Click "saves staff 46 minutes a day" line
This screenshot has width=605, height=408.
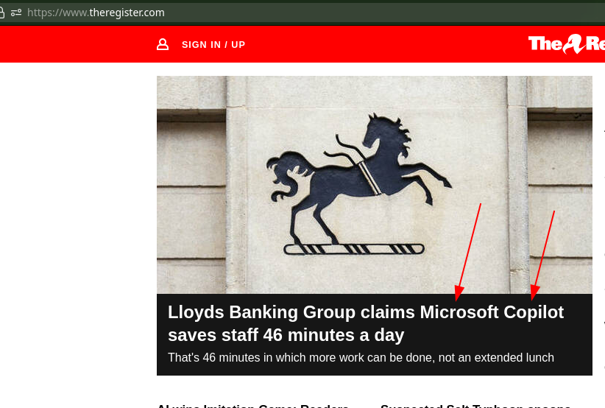[286, 335]
